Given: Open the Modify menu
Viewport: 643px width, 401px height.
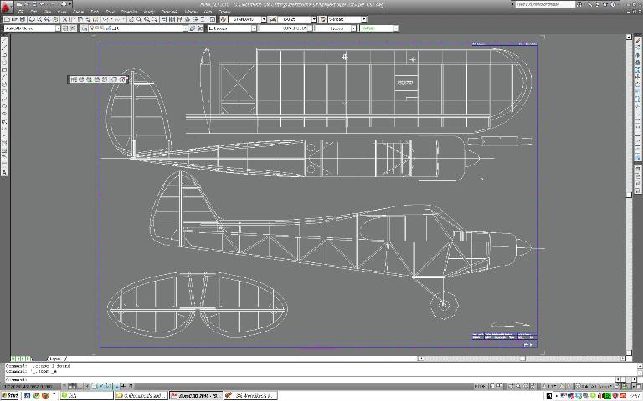Looking at the screenshot, I should [149, 12].
